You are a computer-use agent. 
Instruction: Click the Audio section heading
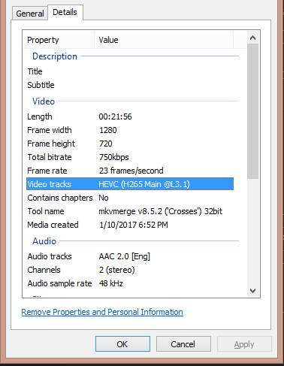(44, 241)
